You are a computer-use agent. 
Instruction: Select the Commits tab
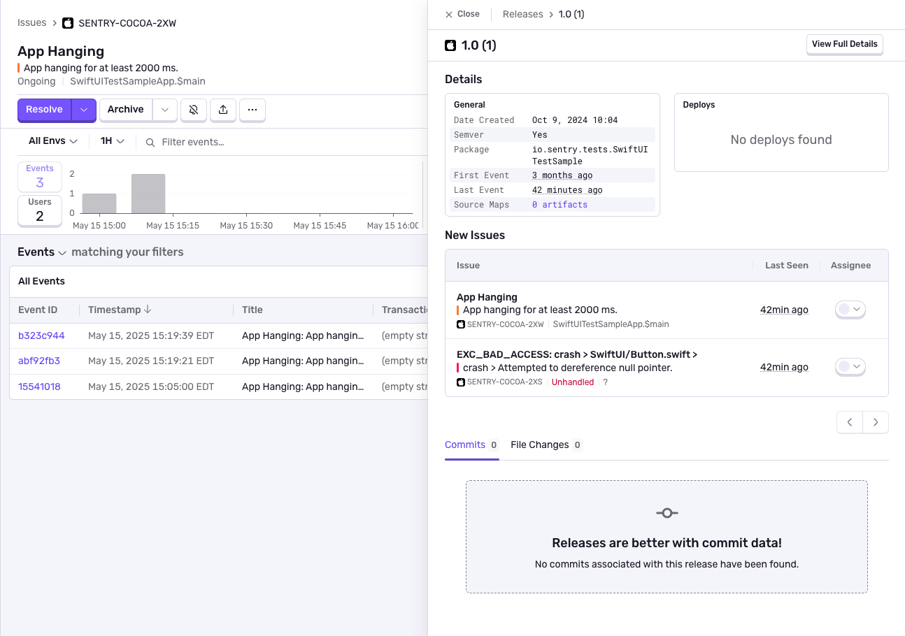(466, 445)
